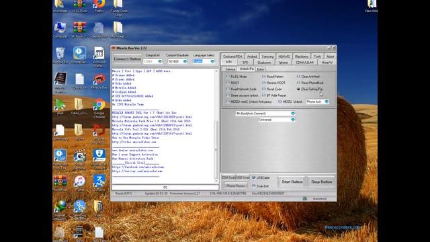Launch the iTunes desktop shortcut
The width and height of the screenshot is (430, 242).
79,184
